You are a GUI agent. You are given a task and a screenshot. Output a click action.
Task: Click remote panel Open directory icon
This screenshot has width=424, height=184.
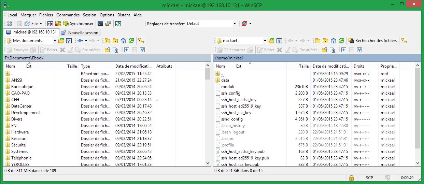point(271,41)
